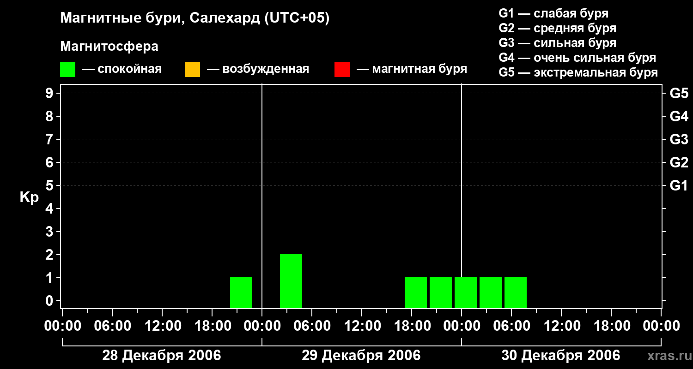Click the only green bar on 28 December
Viewport: 693px width, 369px height.
tap(241, 292)
